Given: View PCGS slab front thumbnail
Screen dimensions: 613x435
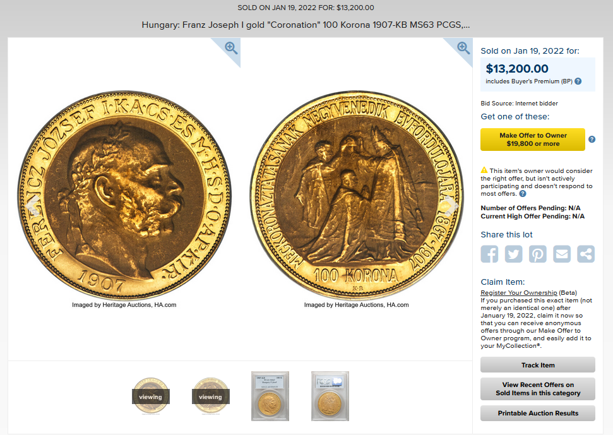Looking at the screenshot, I should point(270,396).
